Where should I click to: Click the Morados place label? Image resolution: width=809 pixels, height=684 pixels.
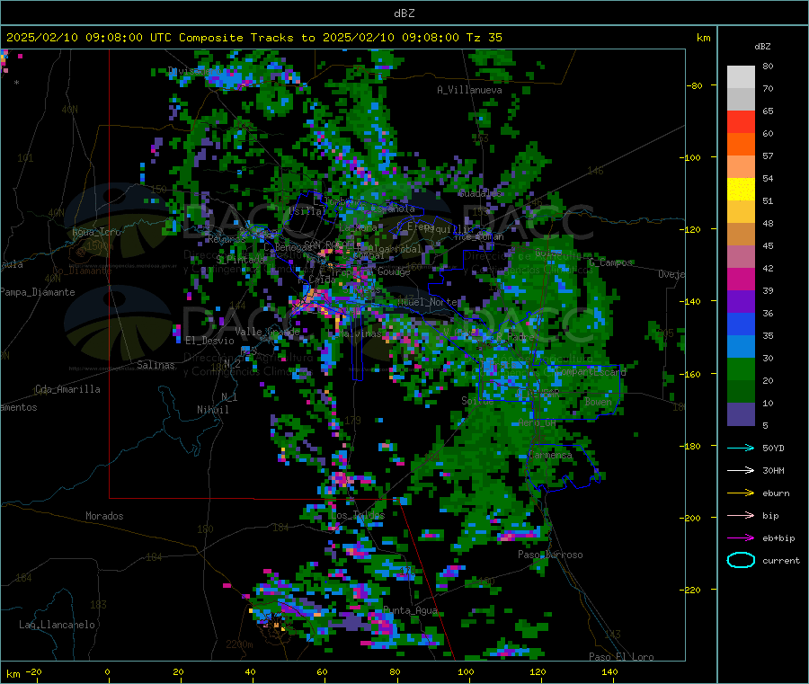pos(104,516)
